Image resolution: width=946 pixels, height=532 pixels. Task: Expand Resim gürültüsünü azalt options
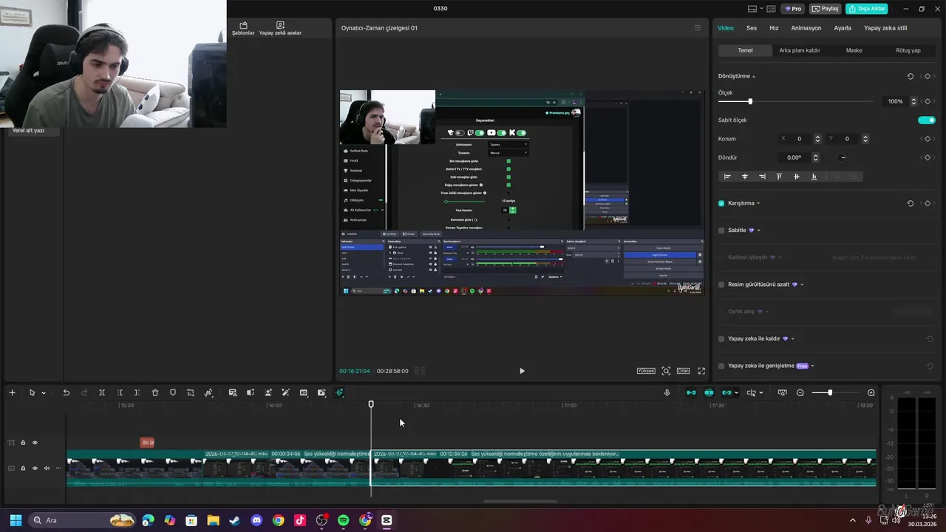[802, 284]
